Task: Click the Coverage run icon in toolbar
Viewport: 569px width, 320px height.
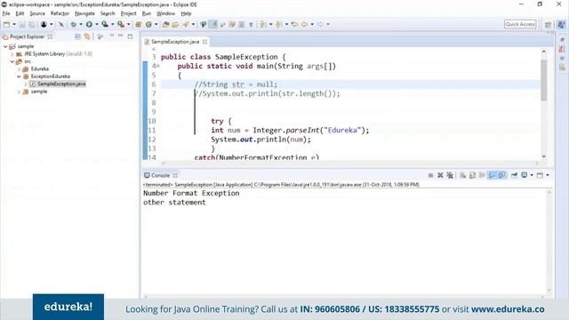Action: (105, 24)
